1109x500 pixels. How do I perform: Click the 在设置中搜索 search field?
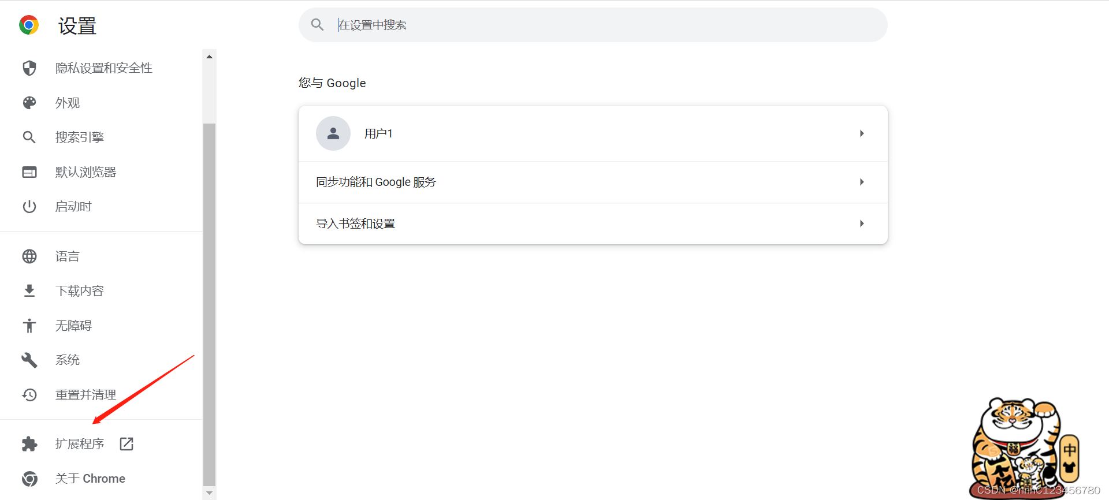pyautogui.click(x=593, y=25)
